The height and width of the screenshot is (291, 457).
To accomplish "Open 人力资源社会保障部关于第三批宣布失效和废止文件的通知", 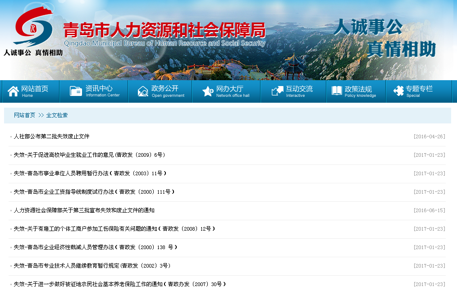I will click(x=84, y=210).
